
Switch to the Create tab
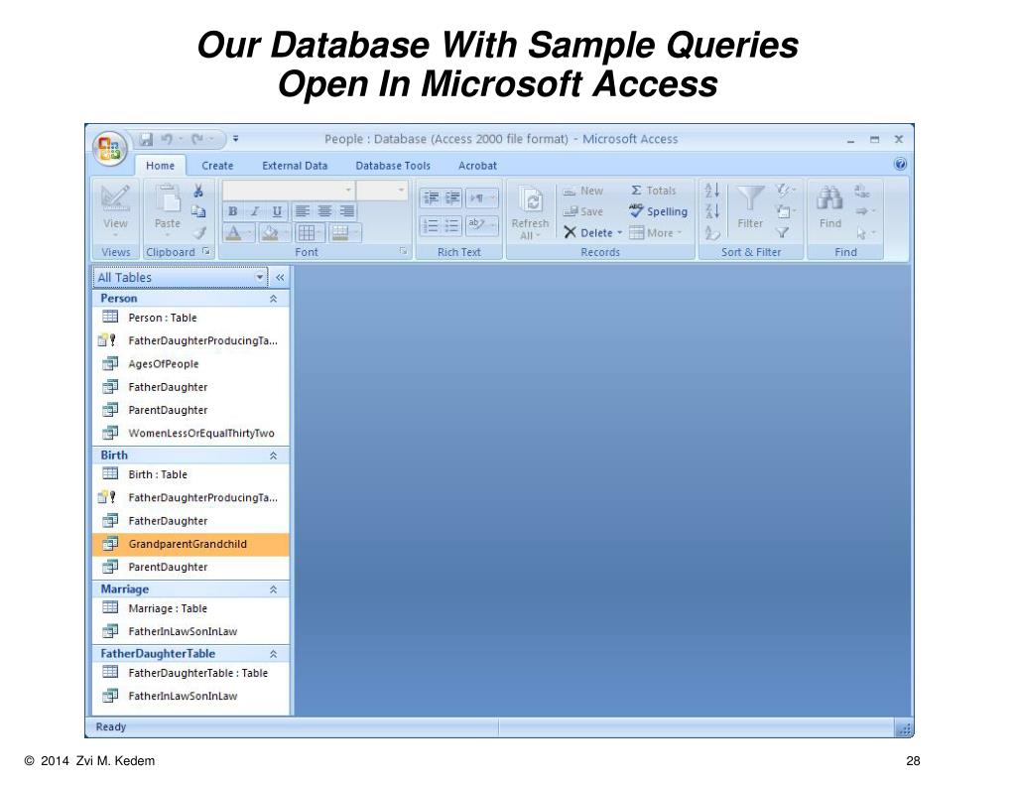[217, 166]
